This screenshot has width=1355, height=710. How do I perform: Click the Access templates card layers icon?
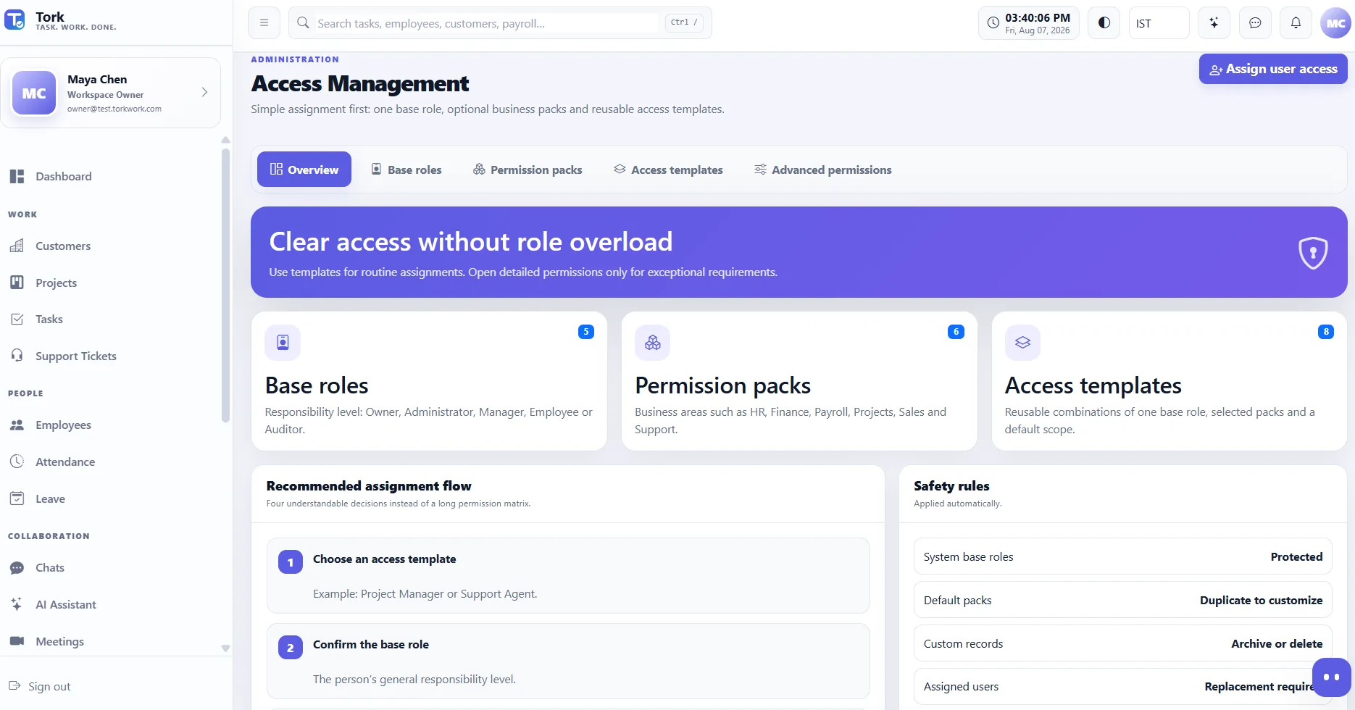pos(1022,342)
